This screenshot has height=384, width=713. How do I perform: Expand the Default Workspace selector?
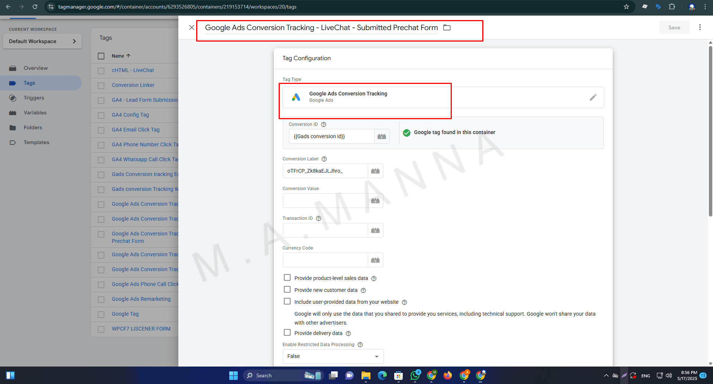pyautogui.click(x=42, y=41)
